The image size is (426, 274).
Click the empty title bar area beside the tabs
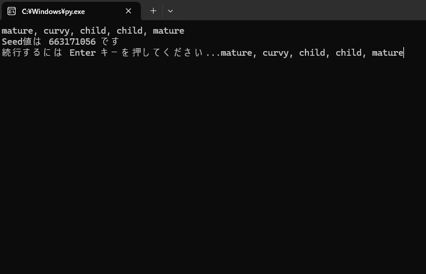[290, 11]
